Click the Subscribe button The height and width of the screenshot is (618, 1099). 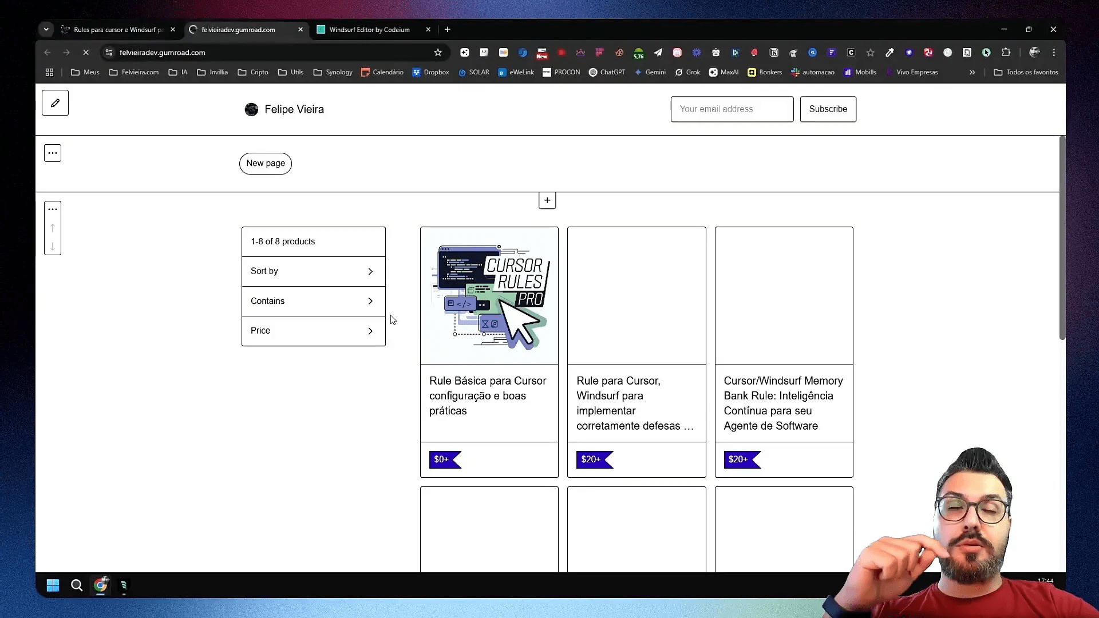coord(828,109)
